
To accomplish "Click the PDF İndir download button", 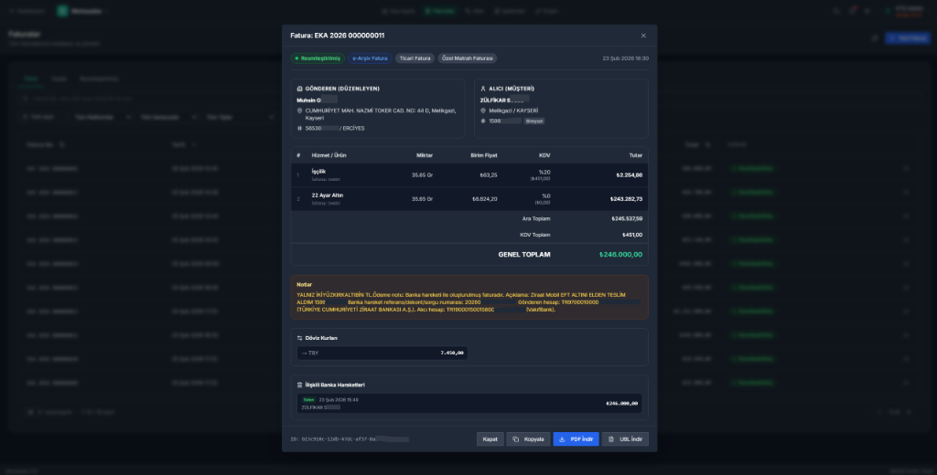I will (x=576, y=439).
